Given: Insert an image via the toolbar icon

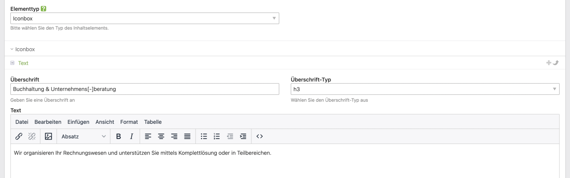Looking at the screenshot, I should (48, 136).
